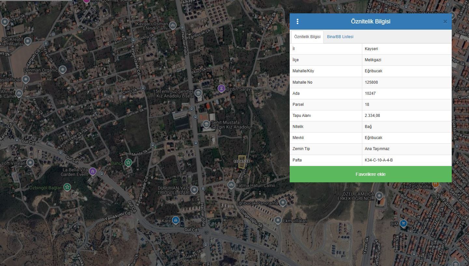Image resolution: width=469 pixels, height=266 pixels.
Task: Switch to the Bina/BB Listesi tab
Action: click(x=340, y=37)
